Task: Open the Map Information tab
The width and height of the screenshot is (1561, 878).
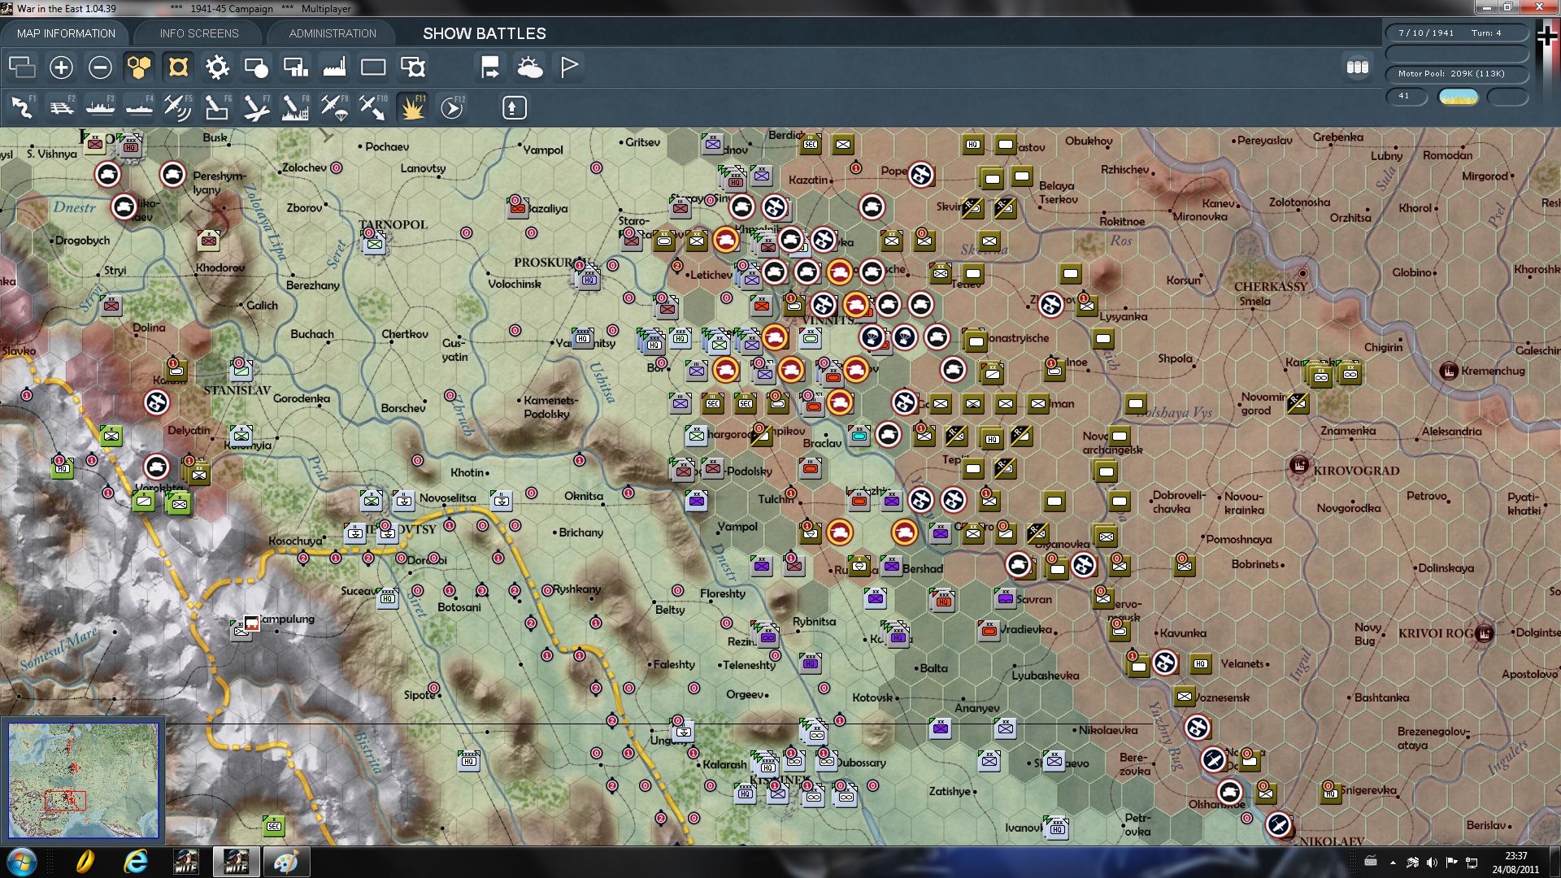Action: pos(66,33)
